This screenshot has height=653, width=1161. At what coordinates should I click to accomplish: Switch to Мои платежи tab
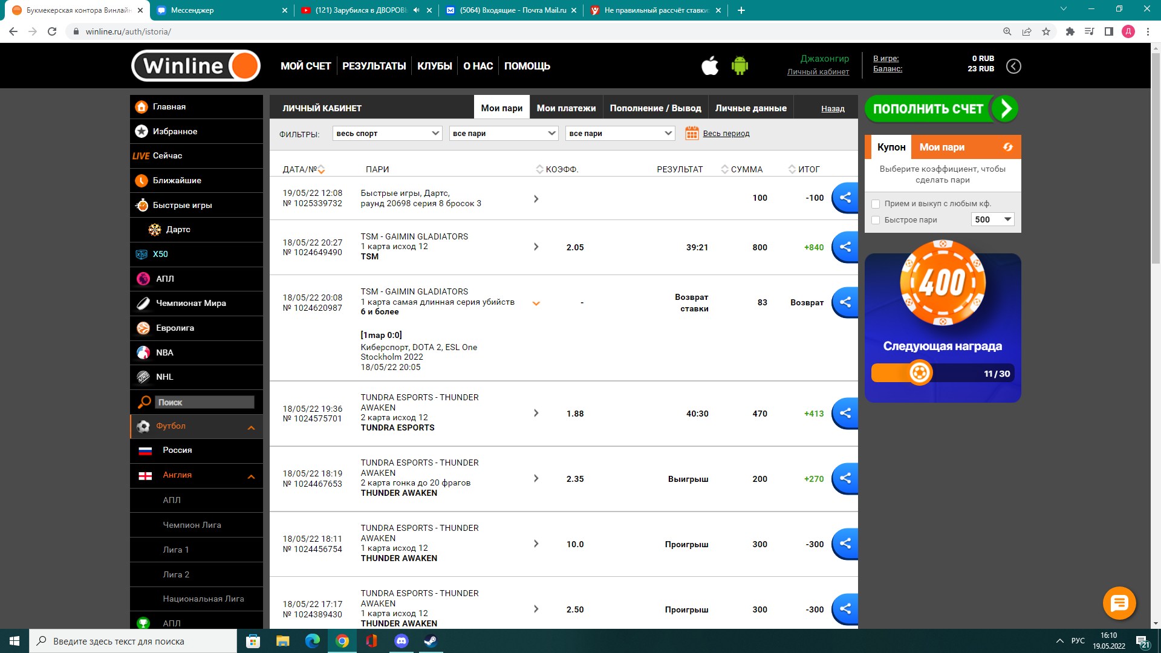(566, 108)
